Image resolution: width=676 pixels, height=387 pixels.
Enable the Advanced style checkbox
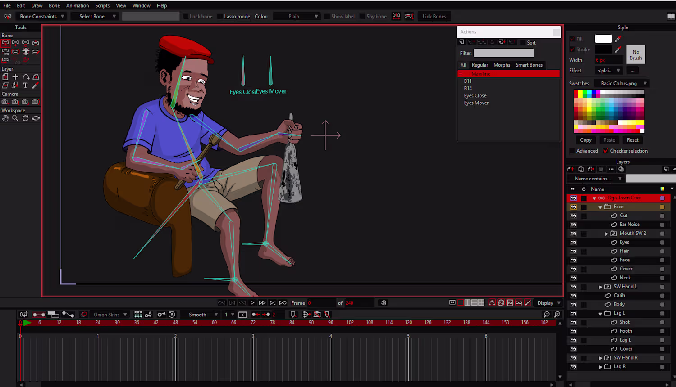point(572,151)
